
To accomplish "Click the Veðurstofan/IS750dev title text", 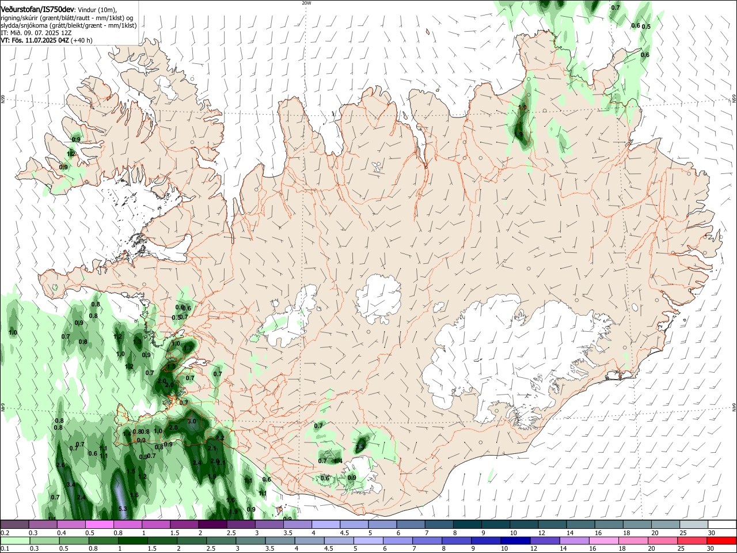I will [x=37, y=10].
